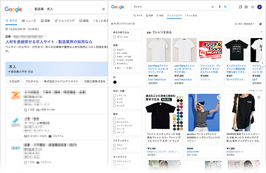
Task: Open the Google apps grid icon
Action: 253,7
